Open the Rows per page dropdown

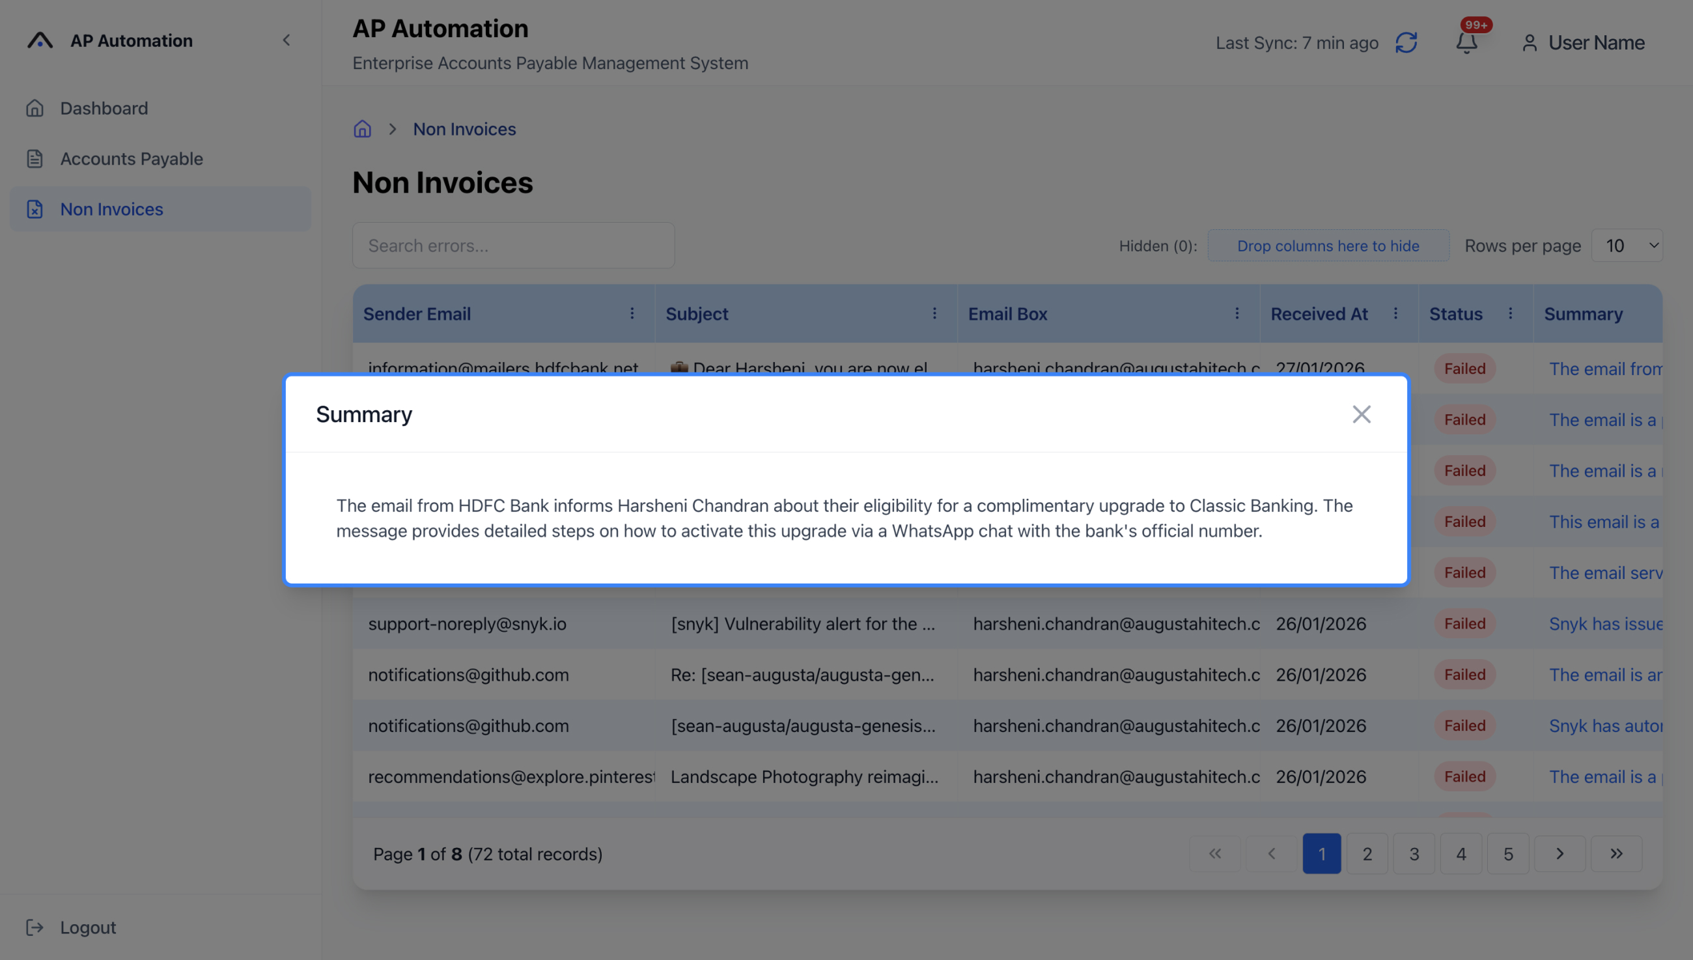pos(1626,245)
